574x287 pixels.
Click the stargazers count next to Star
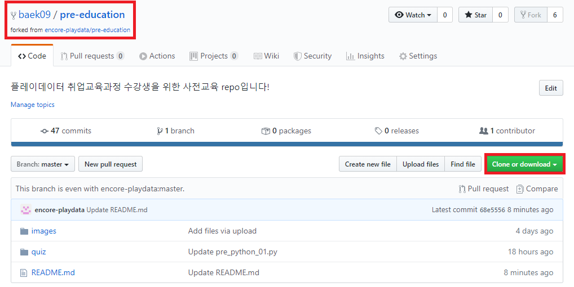coord(500,15)
